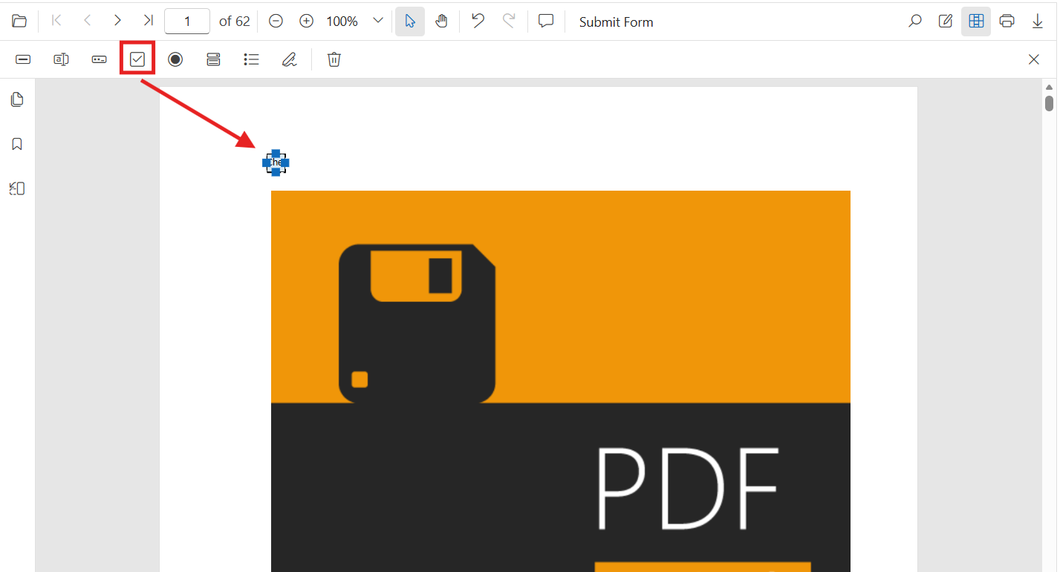Delete selected form field with trash icon
The image size is (1060, 572).
334,59
